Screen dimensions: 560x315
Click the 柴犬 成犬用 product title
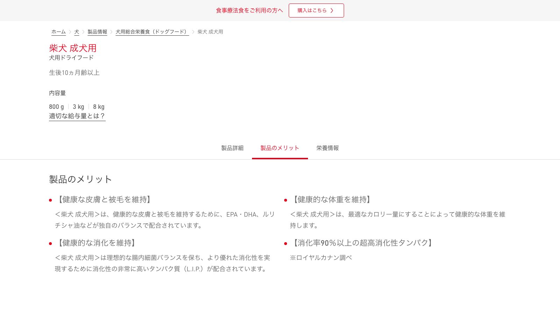pos(73,48)
